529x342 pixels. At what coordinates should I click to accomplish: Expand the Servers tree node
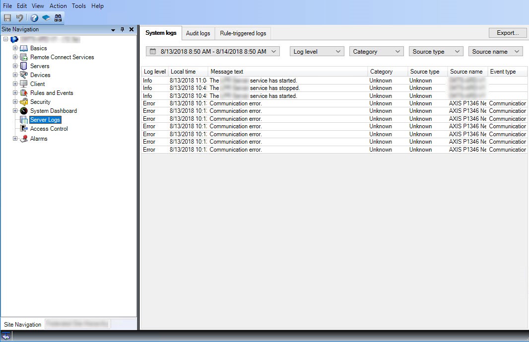[x=15, y=66]
